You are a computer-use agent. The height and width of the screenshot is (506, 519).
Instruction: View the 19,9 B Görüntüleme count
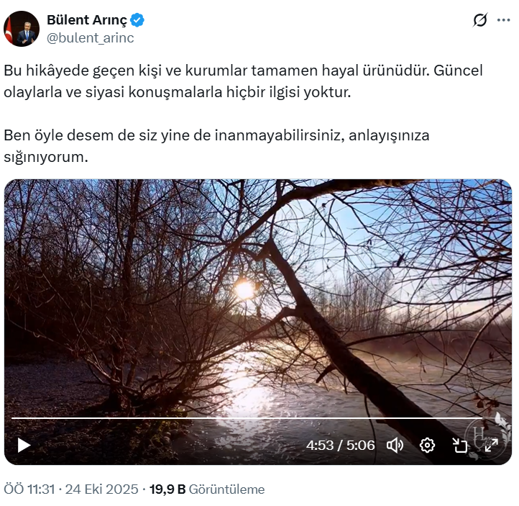pos(207,489)
